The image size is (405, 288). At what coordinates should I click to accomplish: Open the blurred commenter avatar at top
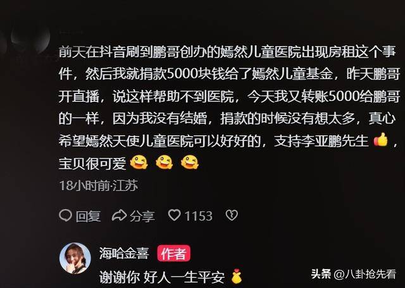coord(30,38)
